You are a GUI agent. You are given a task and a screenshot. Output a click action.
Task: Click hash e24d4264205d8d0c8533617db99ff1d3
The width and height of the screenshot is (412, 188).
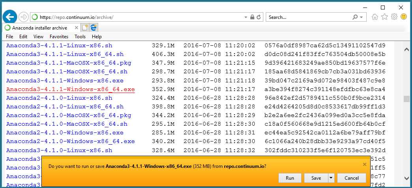[x=325, y=106]
